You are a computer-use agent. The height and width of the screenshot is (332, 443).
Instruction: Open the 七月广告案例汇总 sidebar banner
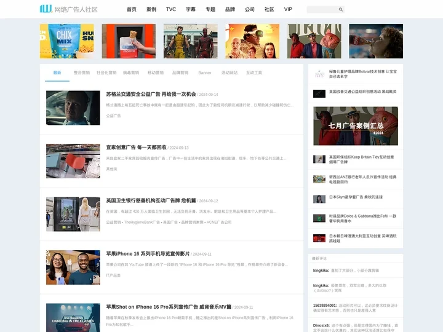point(356,126)
